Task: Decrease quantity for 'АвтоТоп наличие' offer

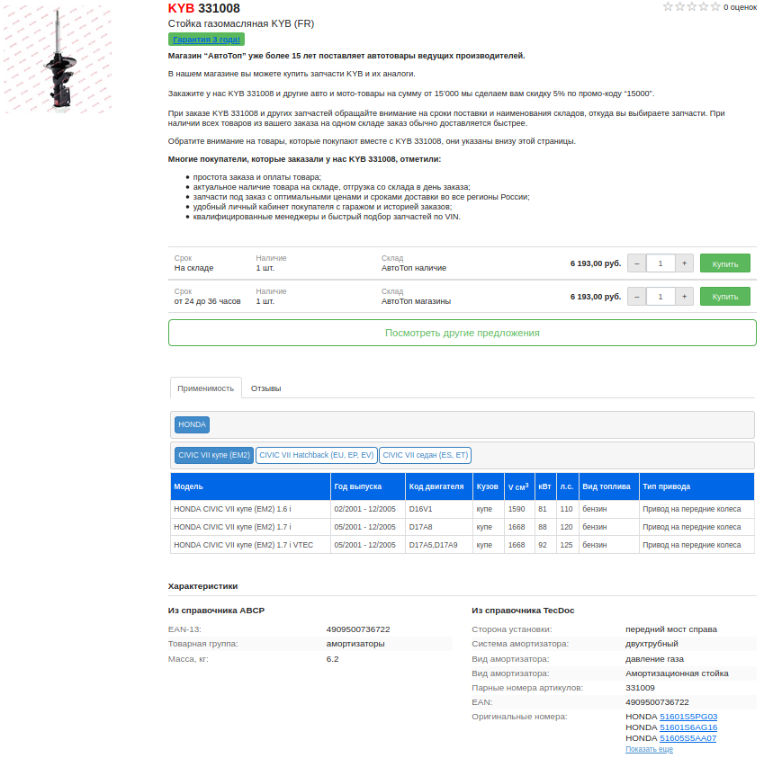Action: click(636, 263)
